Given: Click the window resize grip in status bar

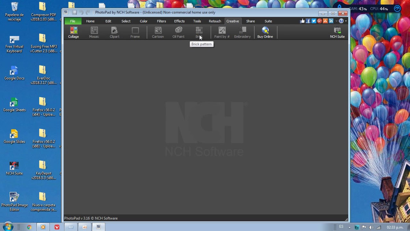Looking at the screenshot, I should (x=346, y=220).
